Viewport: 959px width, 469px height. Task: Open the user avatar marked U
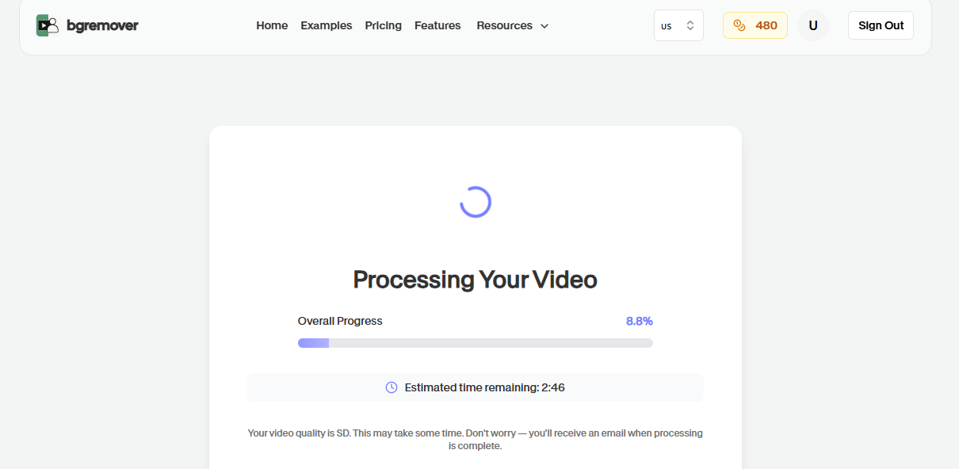tap(812, 25)
